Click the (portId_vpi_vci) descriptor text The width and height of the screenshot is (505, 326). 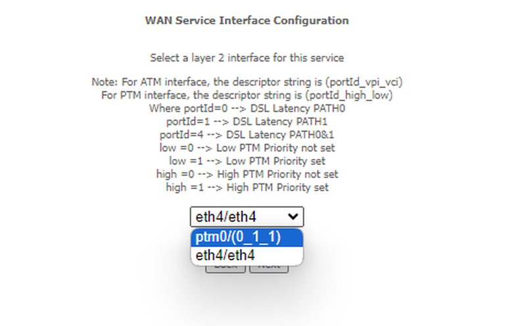point(364,82)
